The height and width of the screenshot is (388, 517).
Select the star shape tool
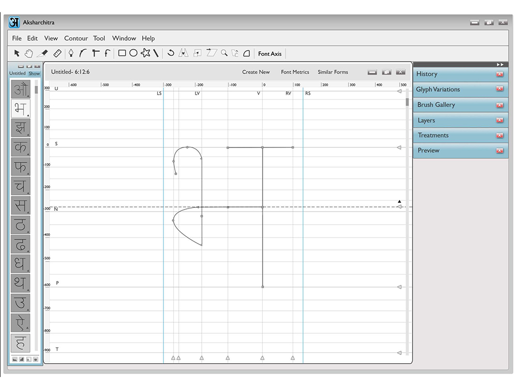(145, 53)
